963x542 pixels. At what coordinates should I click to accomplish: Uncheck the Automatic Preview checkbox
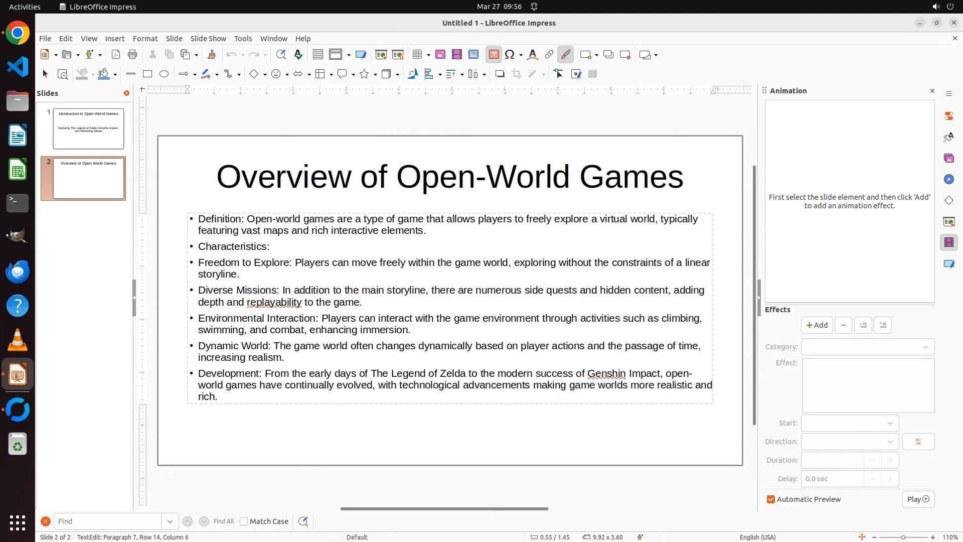coord(771,499)
